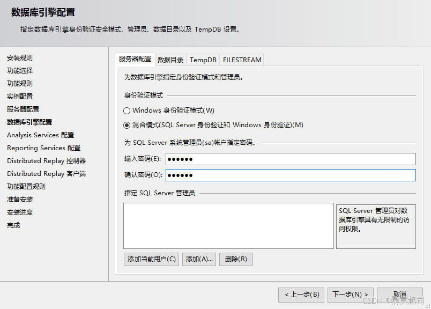The image size is (431, 309).
Task: Select 安装规则 in the left step list
Action: (x=20, y=58)
